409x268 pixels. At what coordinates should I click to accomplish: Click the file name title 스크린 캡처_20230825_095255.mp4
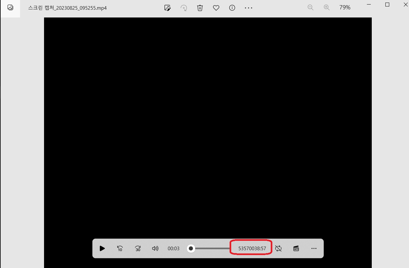(67, 8)
